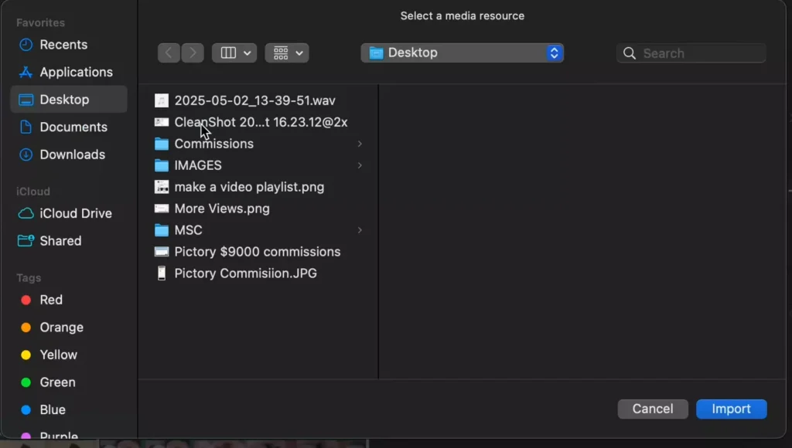
Task: Go back with the left arrow button
Action: pyautogui.click(x=169, y=53)
